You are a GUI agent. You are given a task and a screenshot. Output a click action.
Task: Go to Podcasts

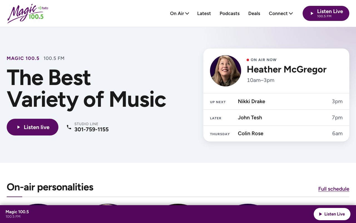(229, 13)
